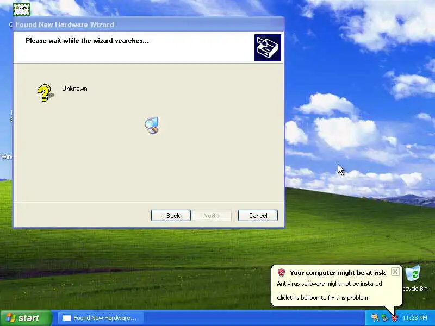Click the Security Center tray shield icon
Image resolution: width=435 pixels, height=326 pixels.
pyautogui.click(x=394, y=318)
